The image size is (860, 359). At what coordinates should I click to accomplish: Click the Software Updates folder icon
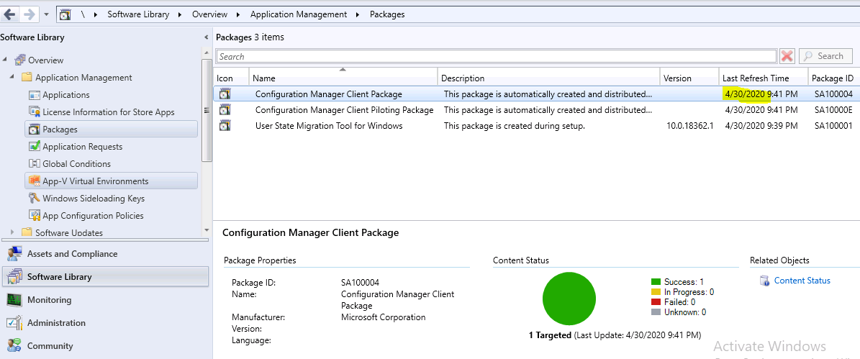[x=27, y=232]
